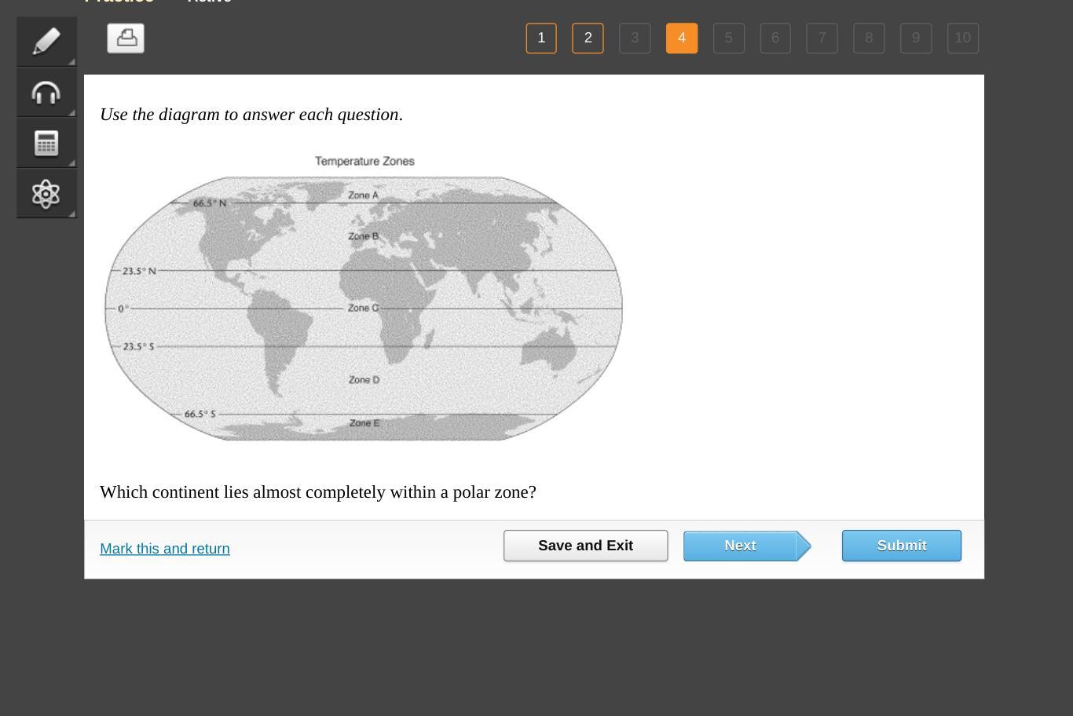The height and width of the screenshot is (716, 1073).
Task: Click the 66.5° S latitude label
Action: point(200,414)
